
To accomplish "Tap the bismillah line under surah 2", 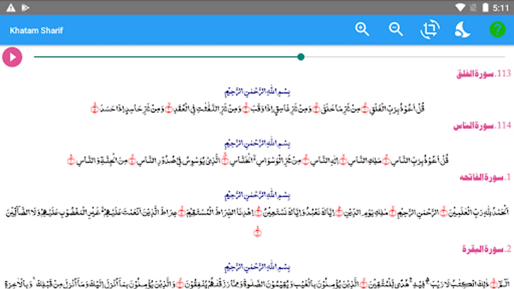I will [257, 267].
